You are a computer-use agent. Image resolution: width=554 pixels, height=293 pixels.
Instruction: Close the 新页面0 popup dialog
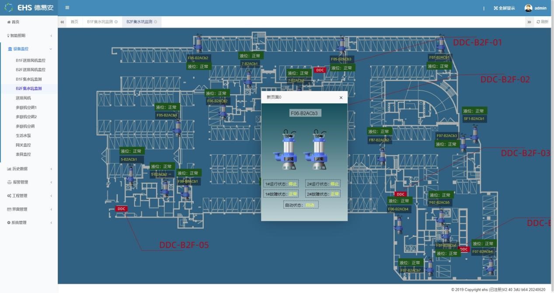[341, 98]
